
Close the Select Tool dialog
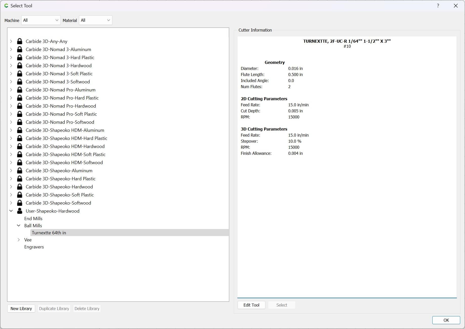click(456, 6)
